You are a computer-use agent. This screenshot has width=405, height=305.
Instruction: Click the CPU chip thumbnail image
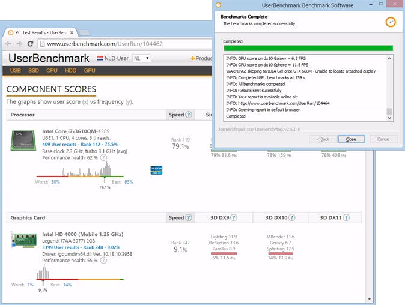pyautogui.click(x=23, y=140)
